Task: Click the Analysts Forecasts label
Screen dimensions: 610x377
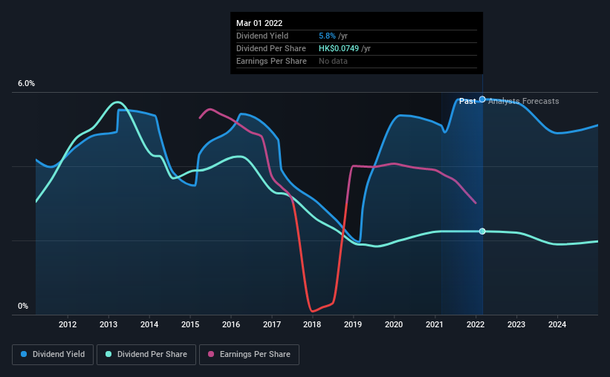Action: 524,101
